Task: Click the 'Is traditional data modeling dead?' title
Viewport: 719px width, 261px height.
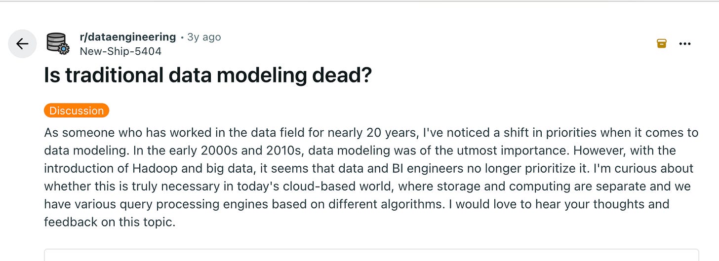Action: pos(207,75)
